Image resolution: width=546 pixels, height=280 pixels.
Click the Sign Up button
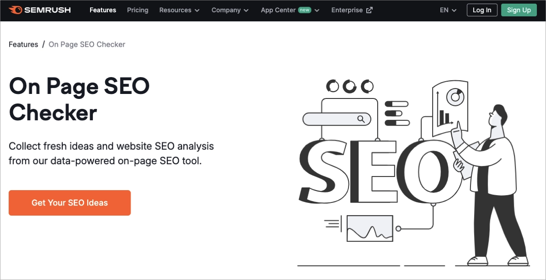(x=519, y=10)
